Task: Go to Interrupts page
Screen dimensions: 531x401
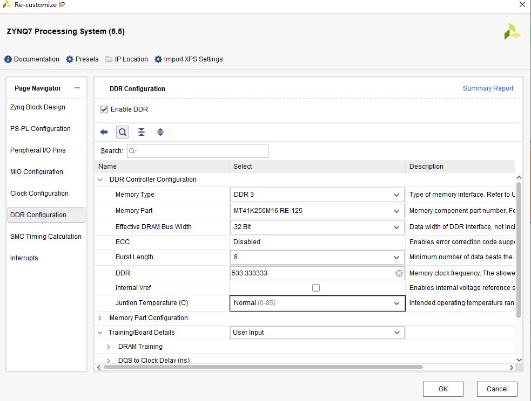Action: 24,258
